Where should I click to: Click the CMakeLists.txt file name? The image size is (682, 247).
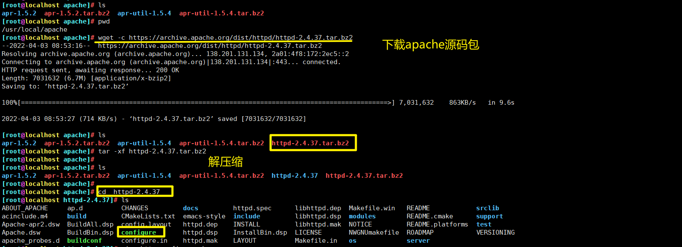coord(148,216)
